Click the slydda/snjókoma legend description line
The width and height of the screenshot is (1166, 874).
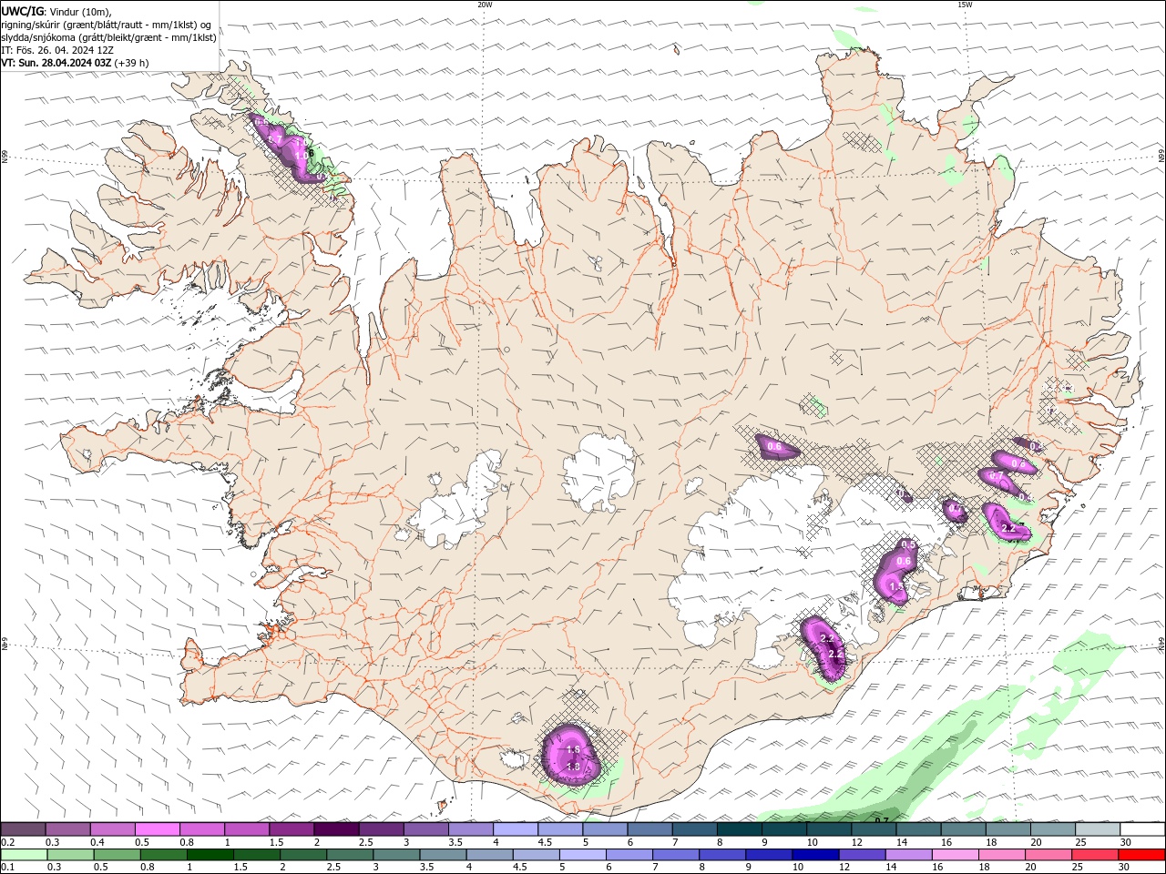click(x=109, y=37)
